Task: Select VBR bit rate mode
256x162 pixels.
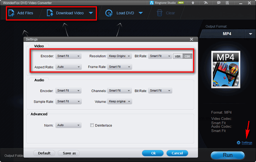Action: click(178, 56)
